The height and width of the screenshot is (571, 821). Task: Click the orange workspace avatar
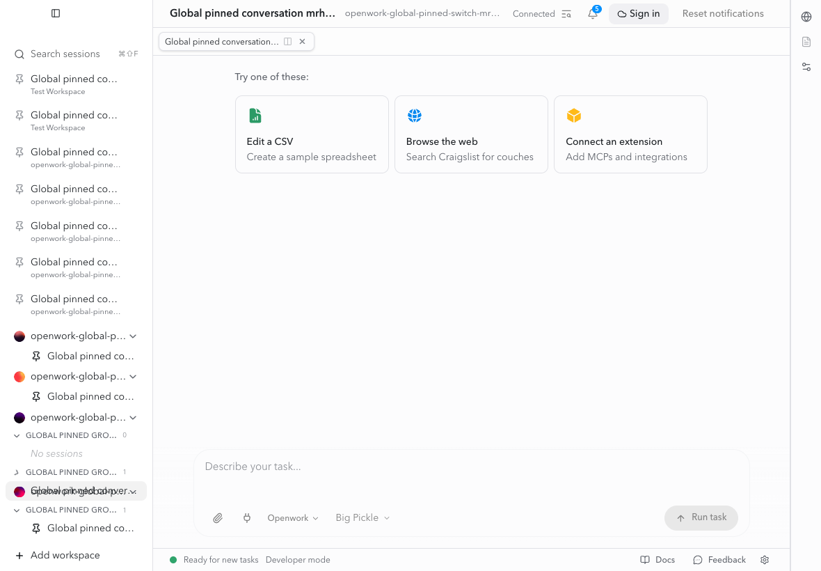click(19, 377)
